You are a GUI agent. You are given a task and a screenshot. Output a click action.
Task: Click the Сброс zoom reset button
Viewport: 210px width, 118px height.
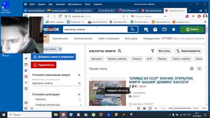tap(163, 108)
